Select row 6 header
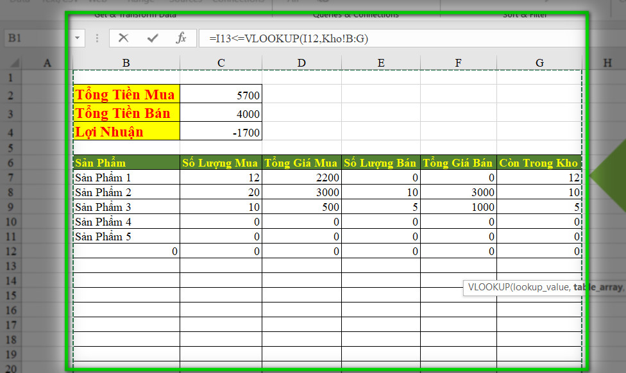The width and height of the screenshot is (626, 373). coord(11,163)
